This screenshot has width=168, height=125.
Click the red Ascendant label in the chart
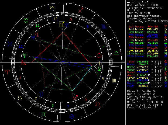[24, 63]
